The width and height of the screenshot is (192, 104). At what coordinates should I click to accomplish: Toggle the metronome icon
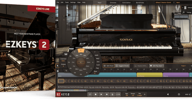tap(112, 94)
